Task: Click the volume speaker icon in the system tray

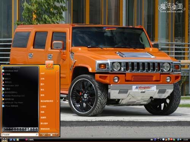Action: (x=181, y=139)
